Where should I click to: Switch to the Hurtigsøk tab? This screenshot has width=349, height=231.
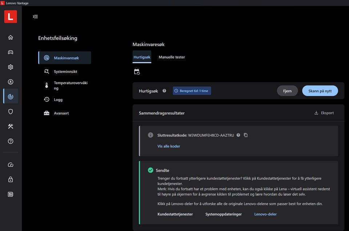point(142,57)
